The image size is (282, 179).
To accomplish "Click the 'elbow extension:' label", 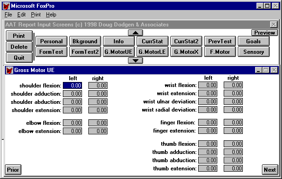I will click(x=40, y=131).
